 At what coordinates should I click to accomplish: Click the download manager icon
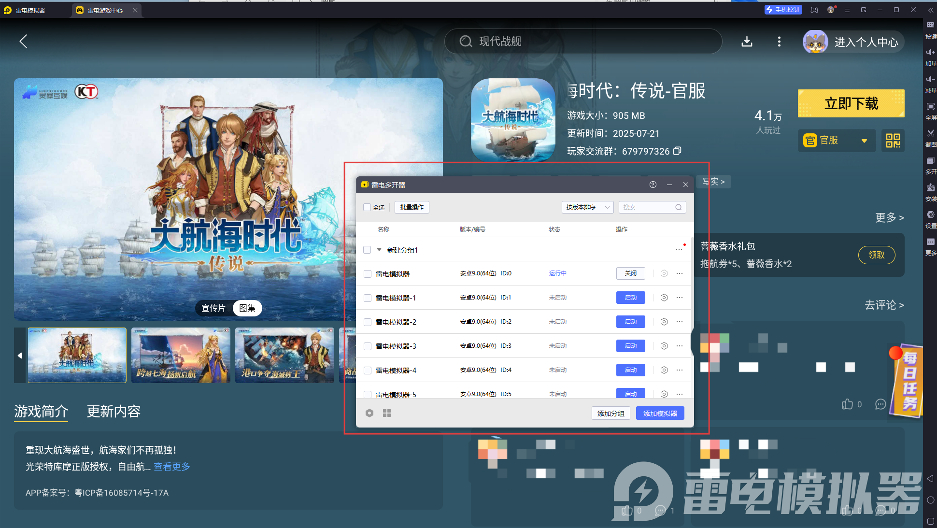[747, 42]
